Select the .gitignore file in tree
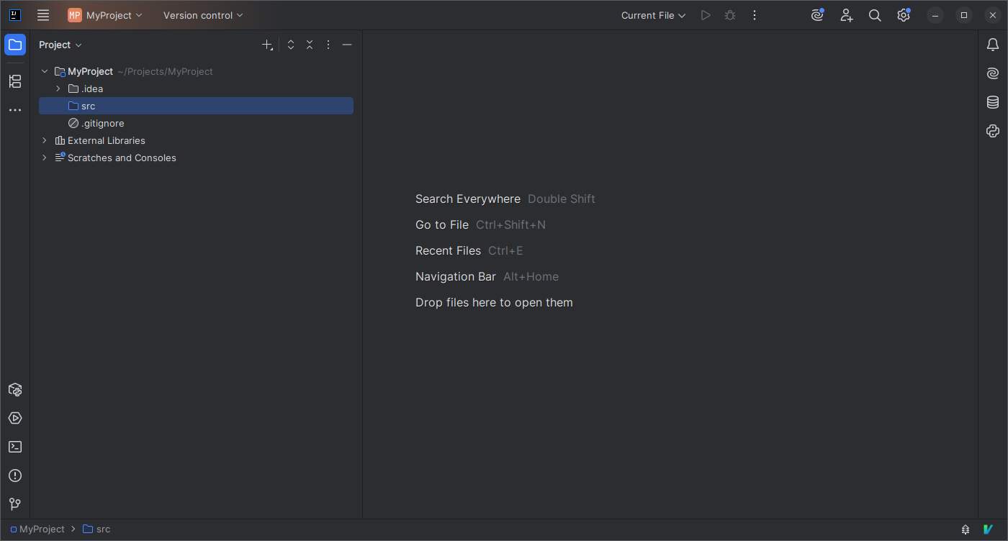 103,123
